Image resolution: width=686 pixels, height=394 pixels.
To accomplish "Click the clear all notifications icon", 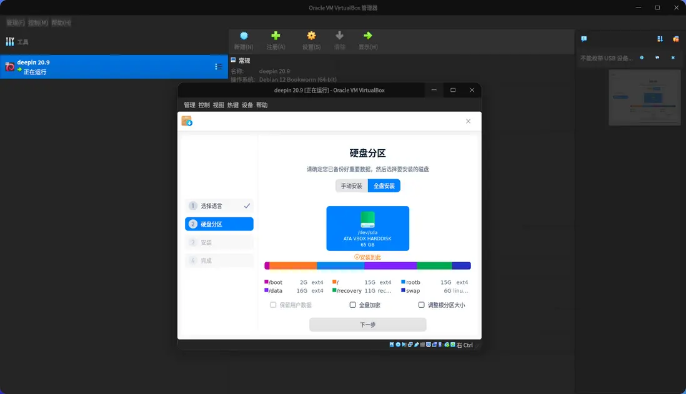I will coord(675,39).
